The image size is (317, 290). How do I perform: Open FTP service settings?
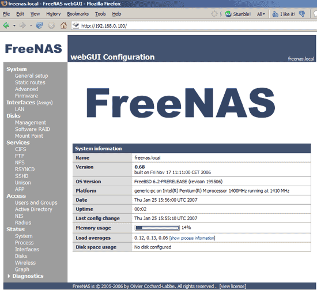point(20,156)
